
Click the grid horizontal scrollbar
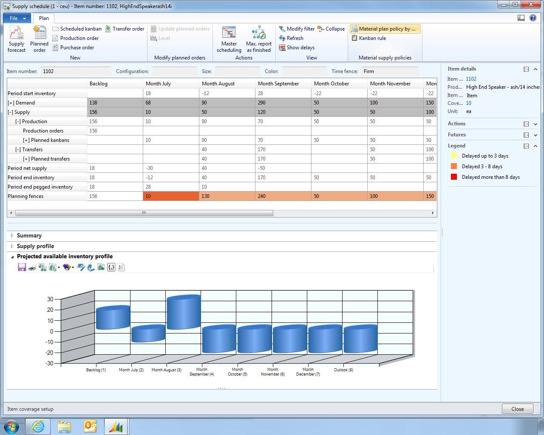[x=144, y=213]
